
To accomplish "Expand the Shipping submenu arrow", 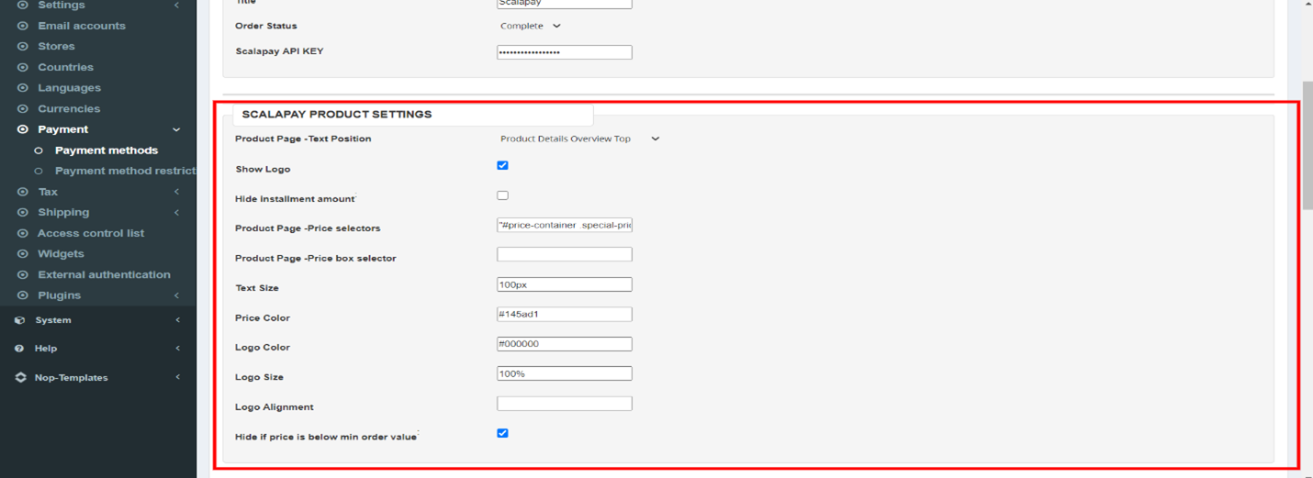I will coord(177,212).
